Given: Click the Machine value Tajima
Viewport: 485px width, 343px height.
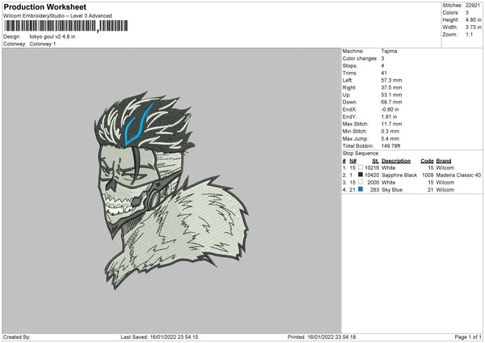Looking at the screenshot, I should coord(389,51).
